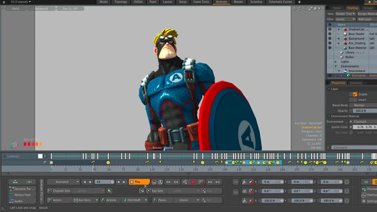This screenshot has width=377, height=212.
Task: Enable the layer Enable checkbox
Action: [x=355, y=94]
